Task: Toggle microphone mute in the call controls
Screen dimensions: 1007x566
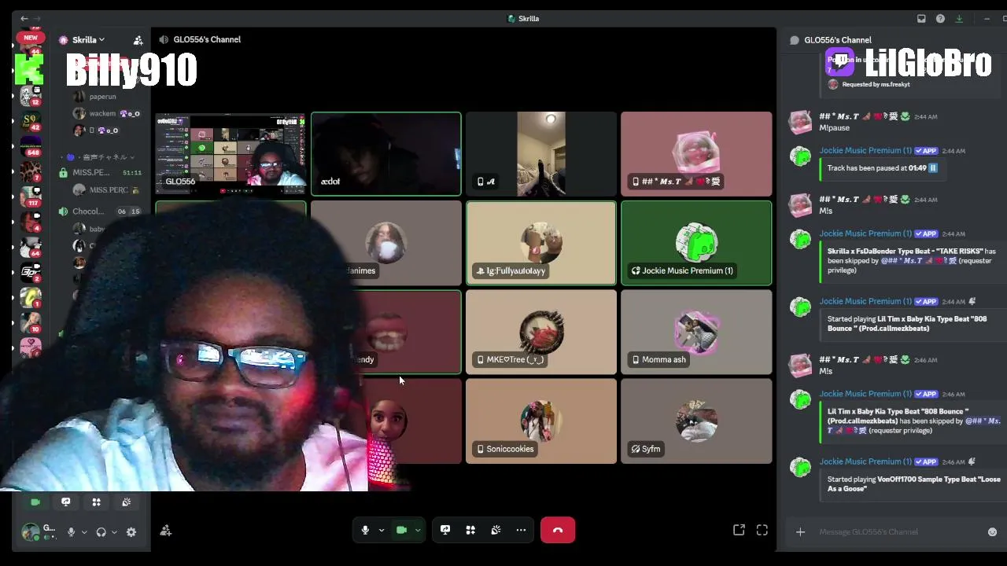Action: 365,530
